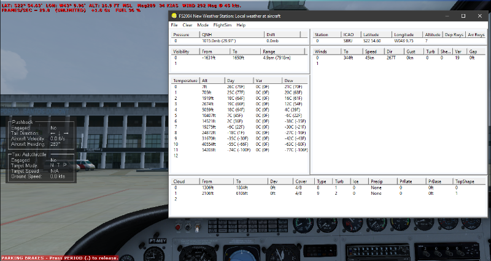Click the Winds column header

tap(327, 51)
